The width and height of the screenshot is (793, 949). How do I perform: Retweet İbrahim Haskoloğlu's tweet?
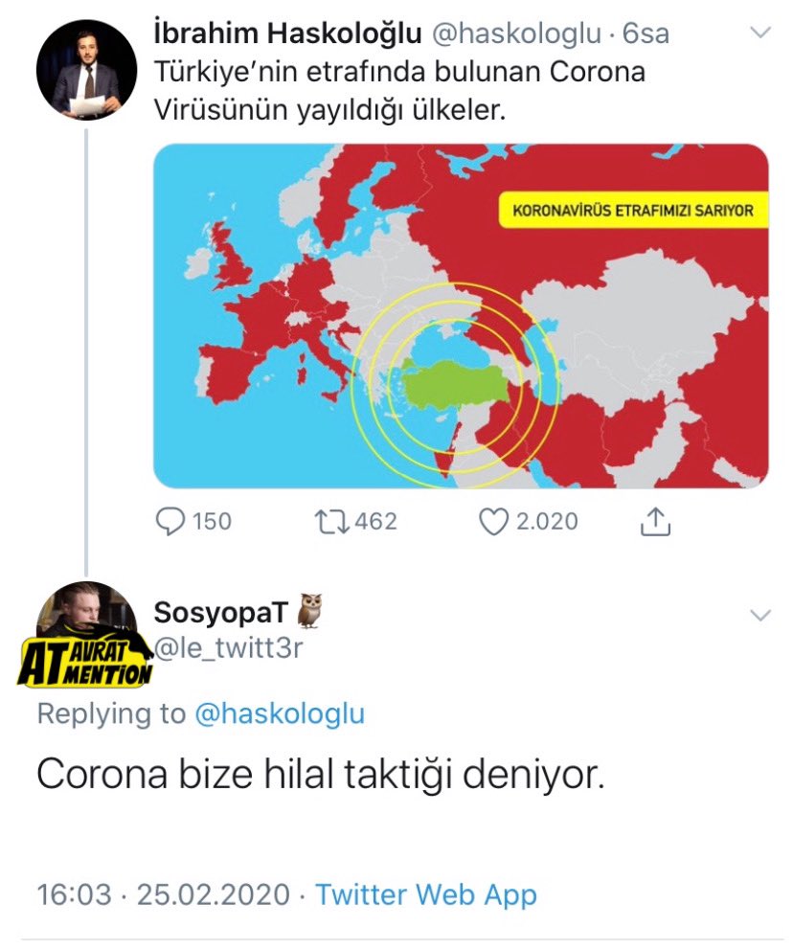click(331, 521)
